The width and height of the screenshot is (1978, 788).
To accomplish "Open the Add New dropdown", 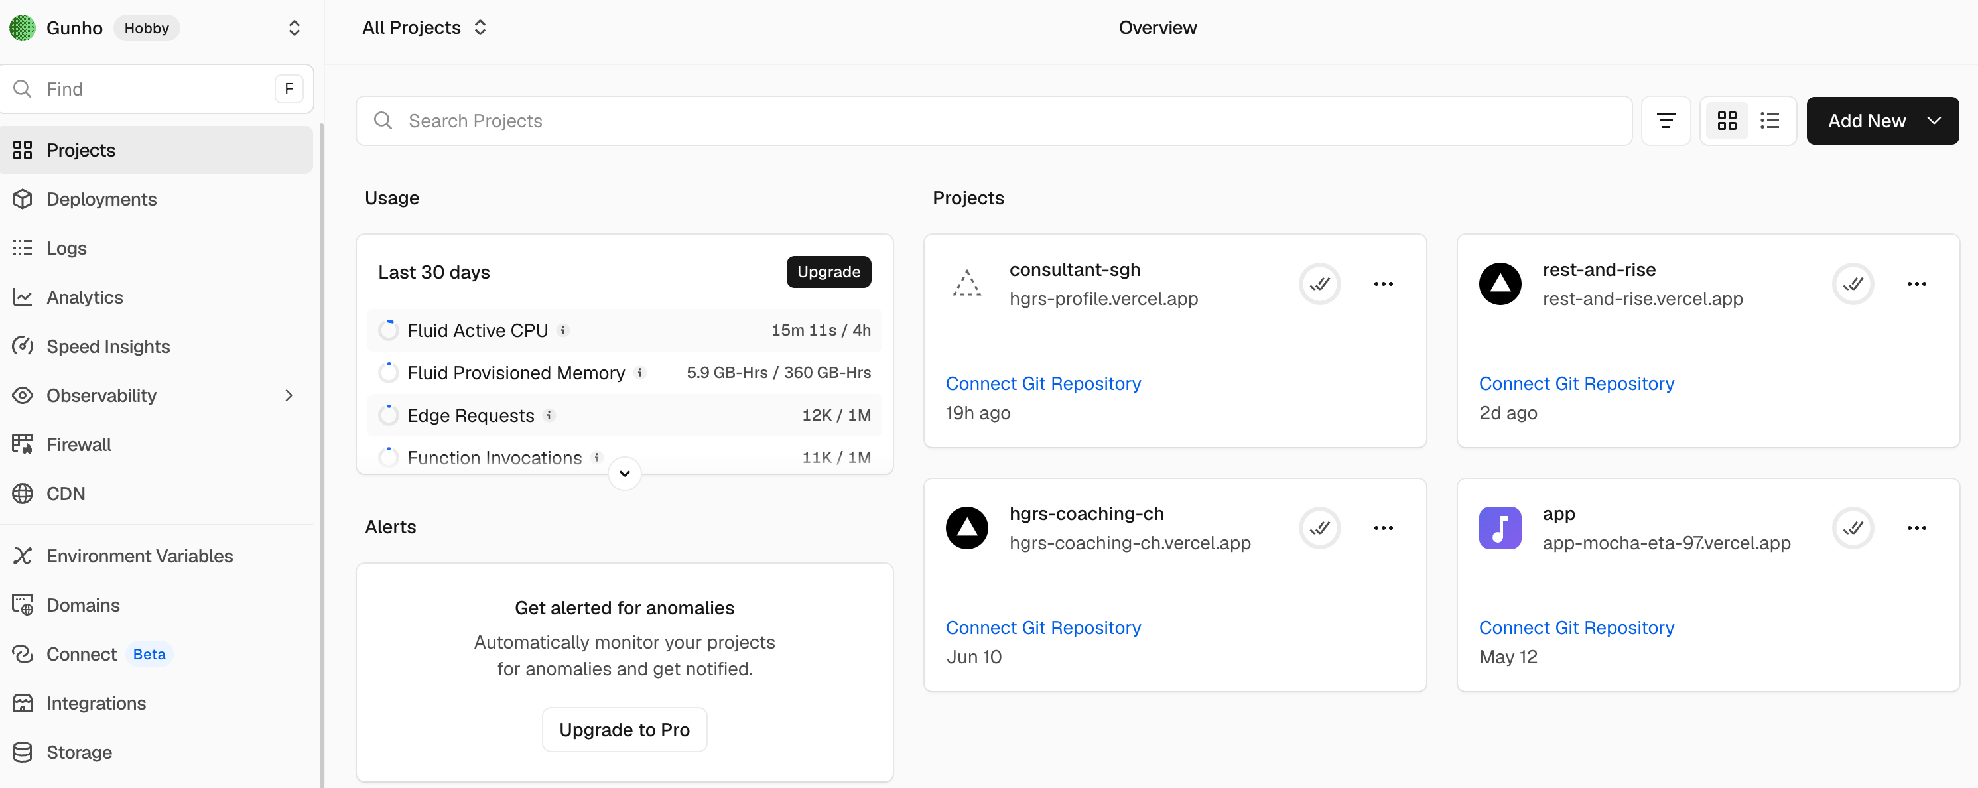I will (x=1882, y=121).
